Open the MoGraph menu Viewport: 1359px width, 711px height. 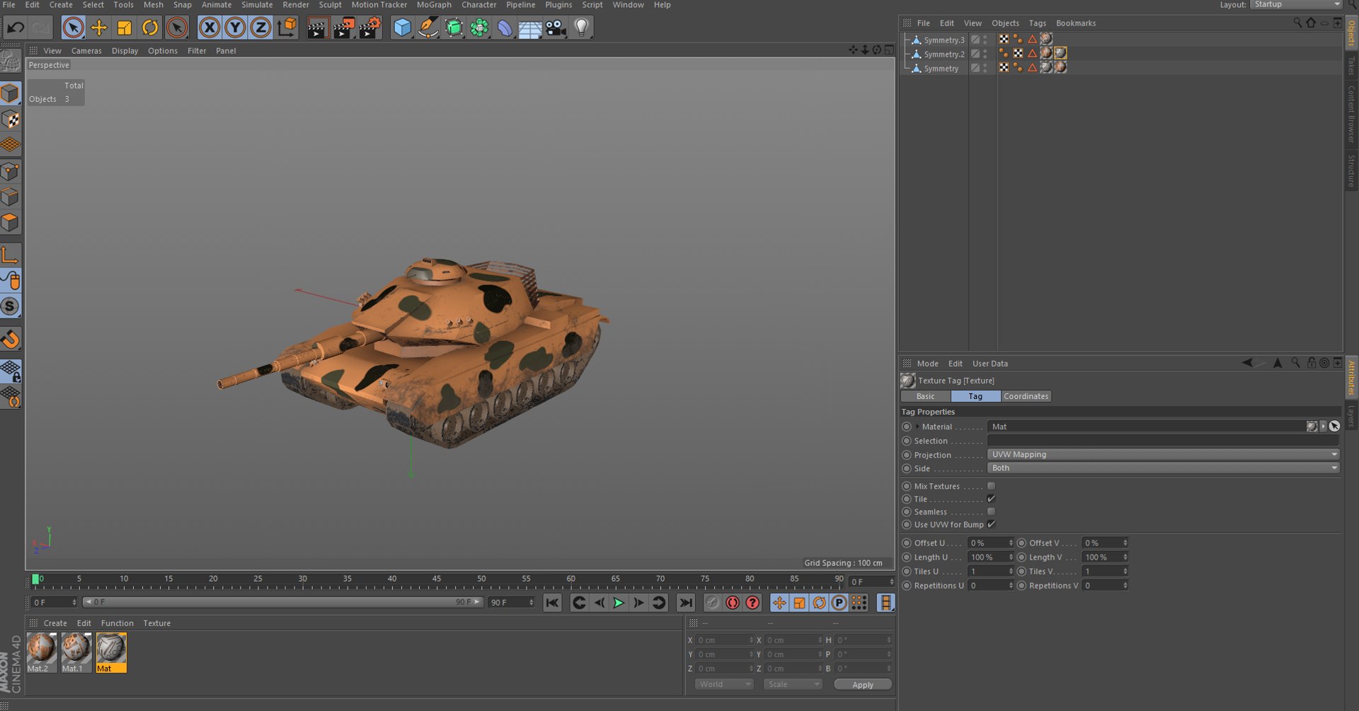click(434, 5)
